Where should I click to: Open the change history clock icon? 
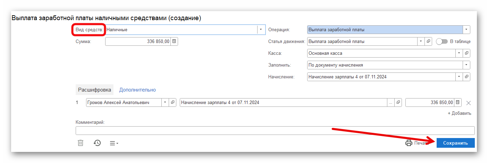[x=97, y=143]
